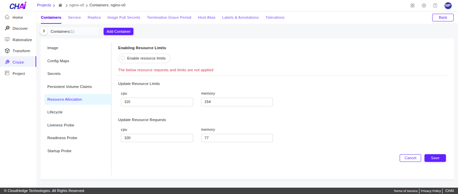This screenshot has width=458, height=194.
Task: Open the apps grid icon in header
Action: click(412, 5)
